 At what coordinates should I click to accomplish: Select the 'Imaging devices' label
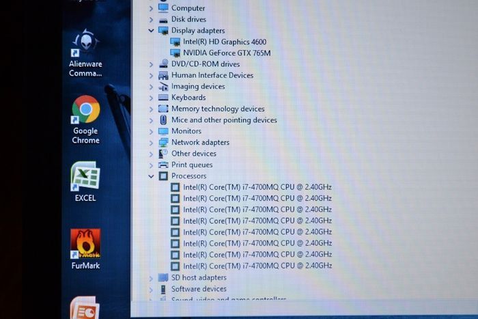pos(198,87)
